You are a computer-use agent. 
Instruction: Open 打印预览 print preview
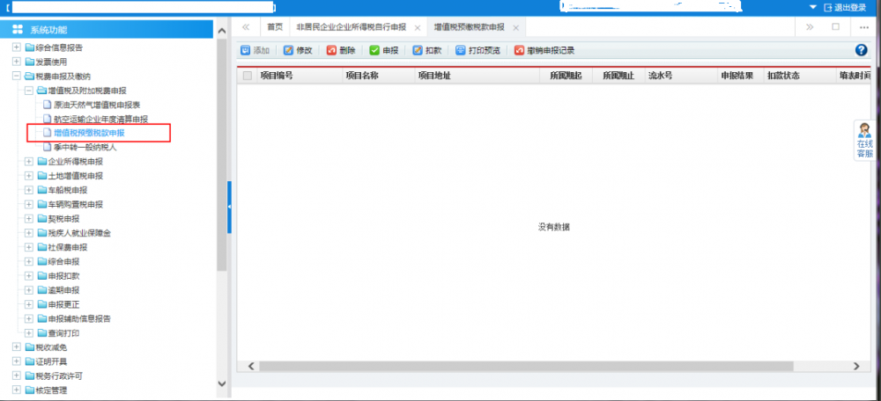478,50
